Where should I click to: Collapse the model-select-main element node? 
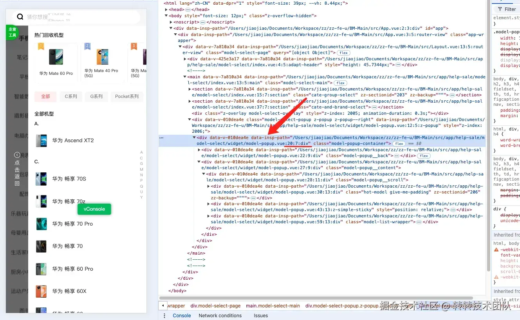185,77
